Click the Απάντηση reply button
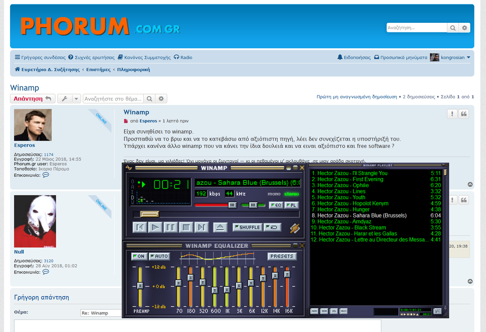The width and height of the screenshot is (486, 332). click(x=32, y=98)
